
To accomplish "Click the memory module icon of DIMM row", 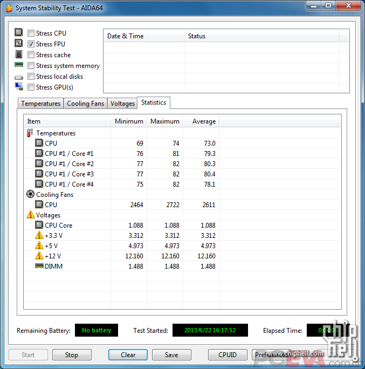I will [x=39, y=265].
